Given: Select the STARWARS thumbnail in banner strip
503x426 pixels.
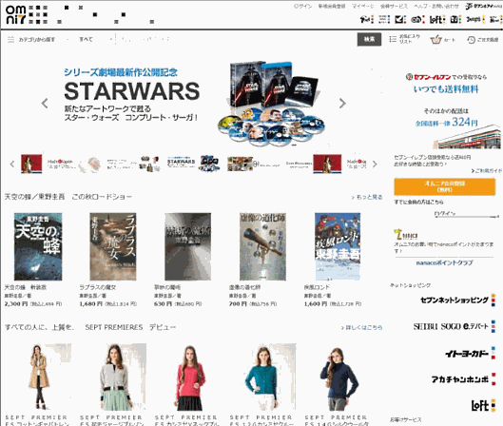Looking at the screenshot, I should point(193,164).
